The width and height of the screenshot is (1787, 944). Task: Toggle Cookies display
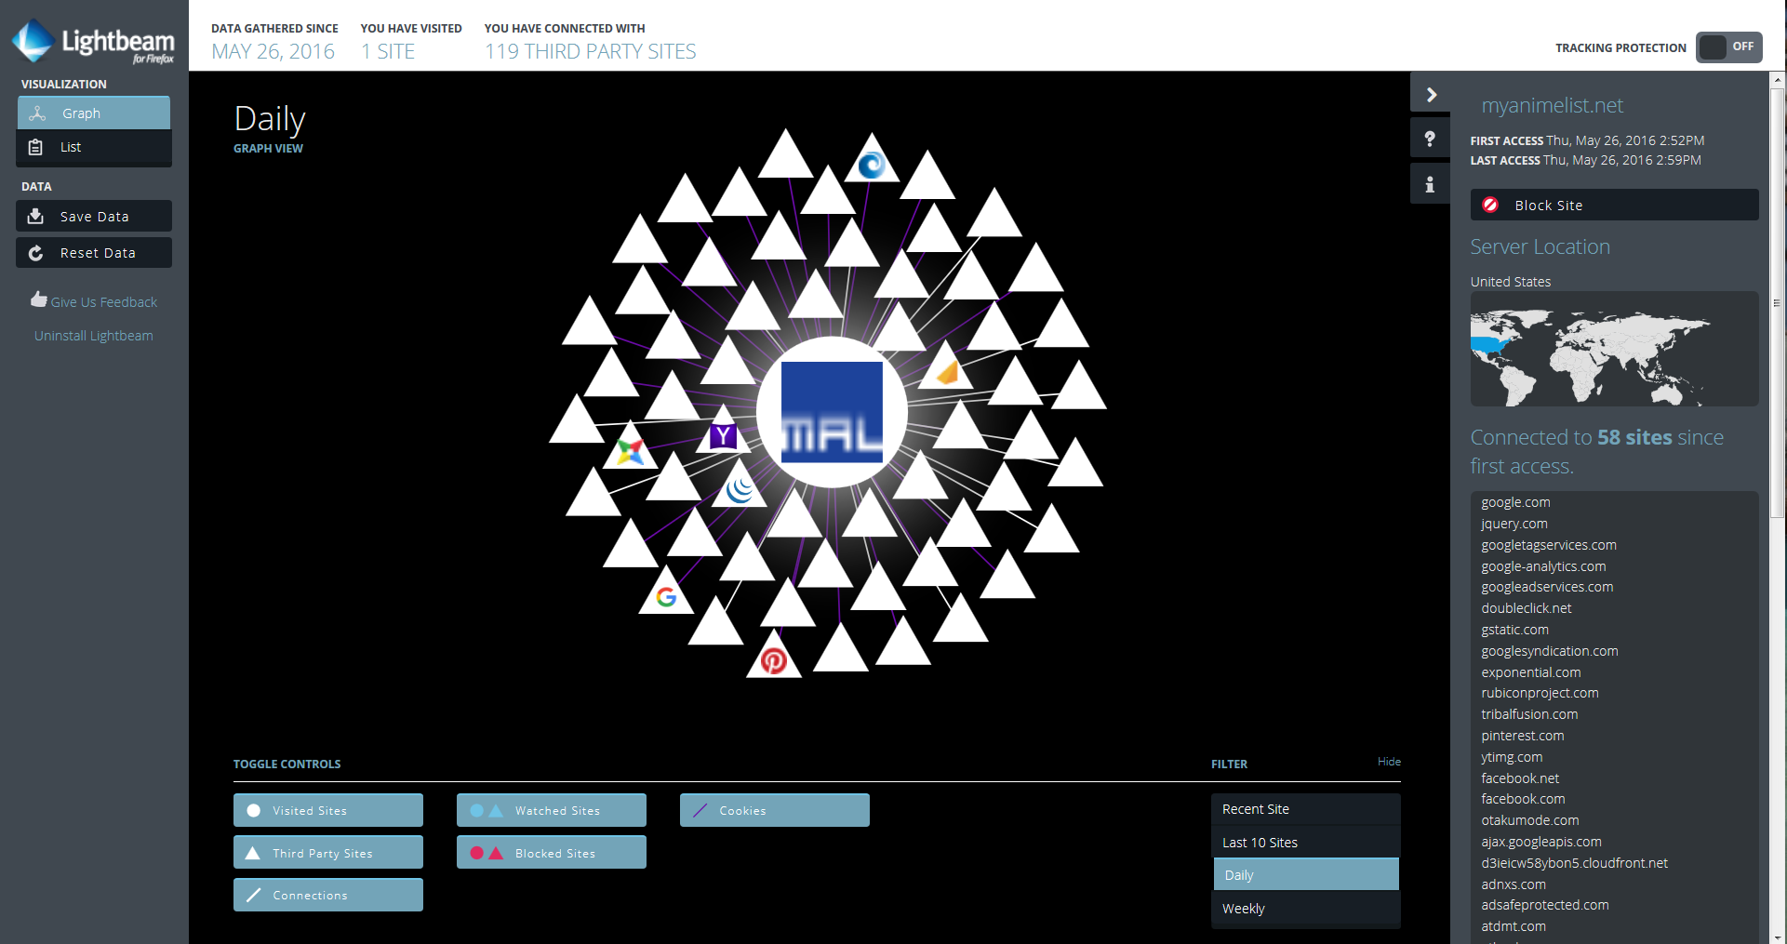point(775,810)
